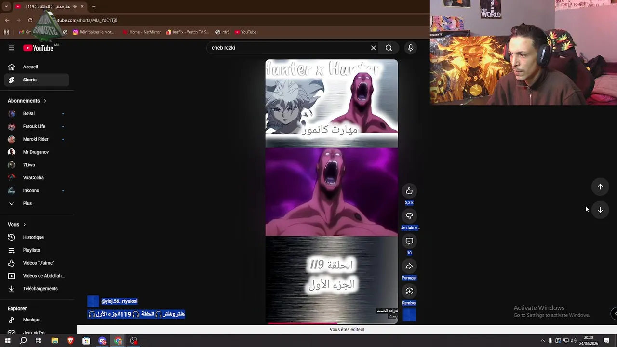Open the @yioj.56._rtyuiooi channel link
617x347 pixels.
(120, 301)
